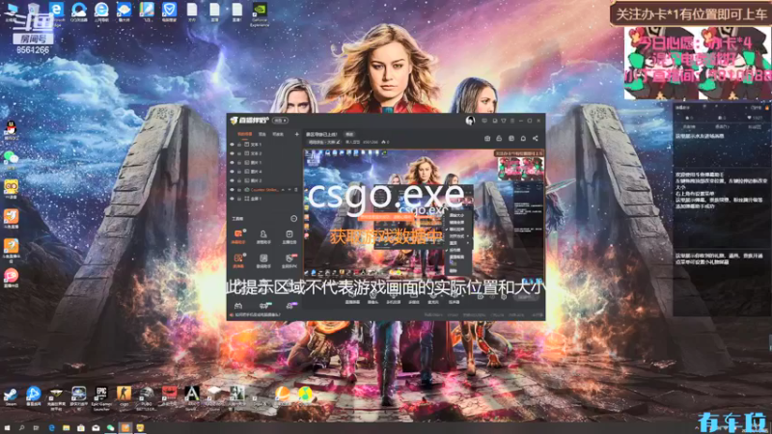Open the user avatar in the title bar
Screen dimensions: 772x434
click(x=470, y=121)
